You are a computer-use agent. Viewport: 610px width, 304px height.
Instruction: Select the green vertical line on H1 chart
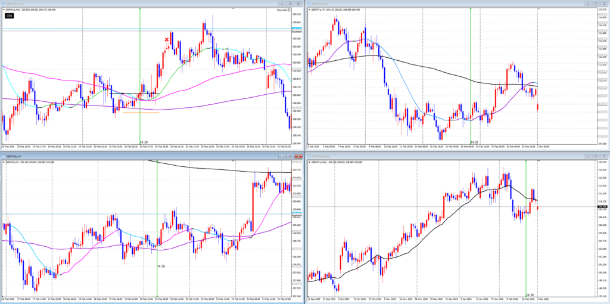click(x=157, y=209)
